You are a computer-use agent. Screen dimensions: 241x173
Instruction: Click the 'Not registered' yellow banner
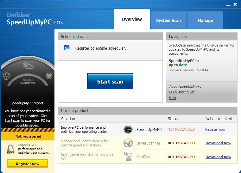(28, 136)
